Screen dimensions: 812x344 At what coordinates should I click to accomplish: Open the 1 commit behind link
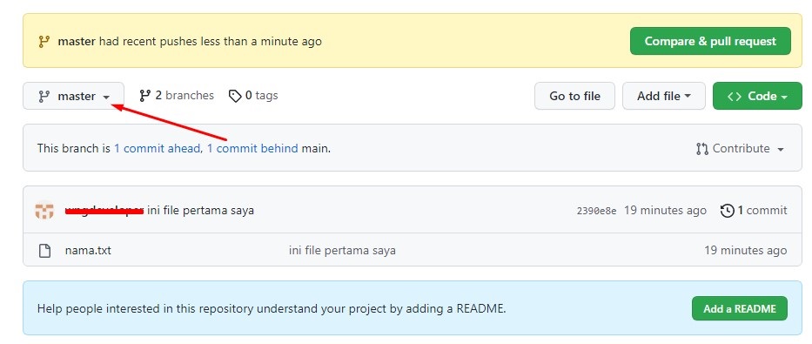click(x=252, y=148)
